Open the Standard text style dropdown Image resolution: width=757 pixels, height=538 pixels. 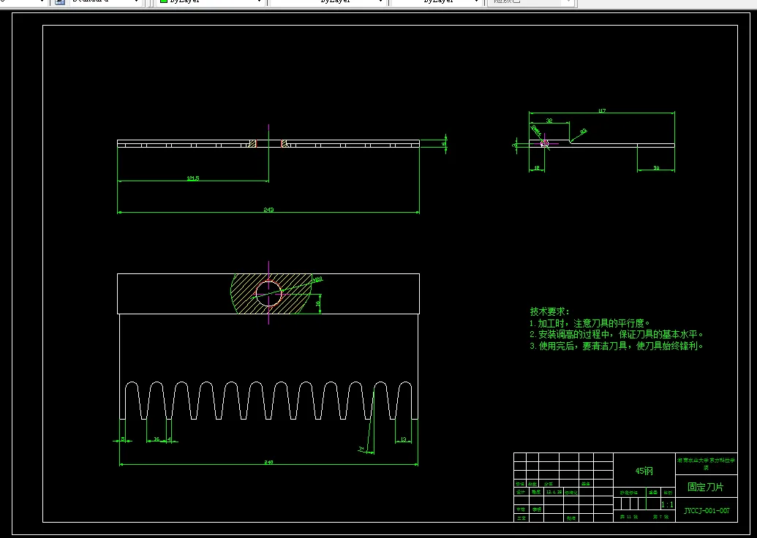136,2
